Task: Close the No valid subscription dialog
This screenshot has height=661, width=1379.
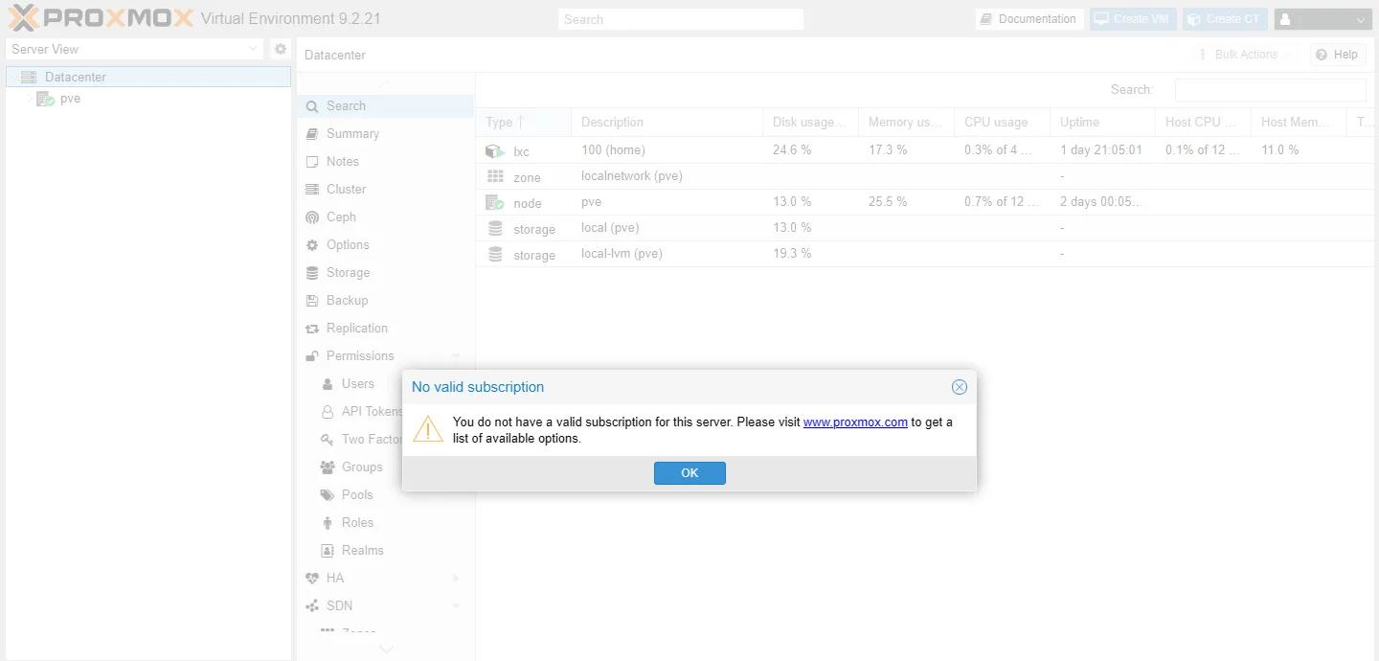Action: [960, 387]
